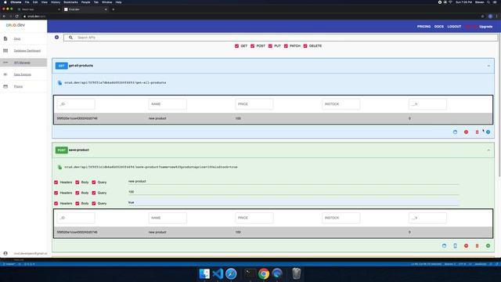The image size is (501, 282).
Task: Copy the save-product endpoint URL icon
Action: (59, 167)
